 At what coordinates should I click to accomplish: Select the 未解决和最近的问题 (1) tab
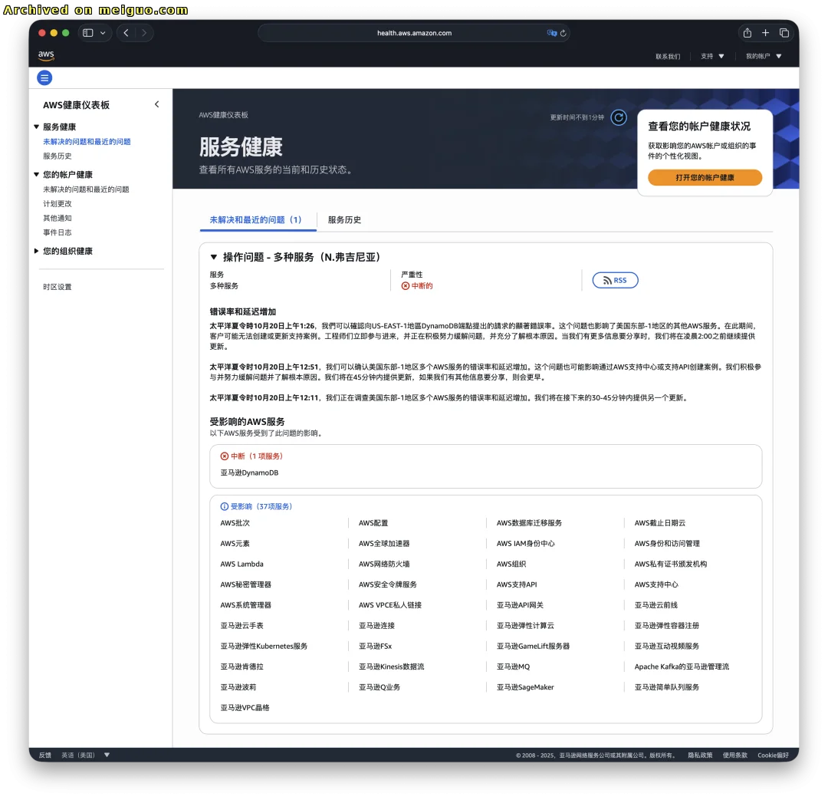[256, 219]
